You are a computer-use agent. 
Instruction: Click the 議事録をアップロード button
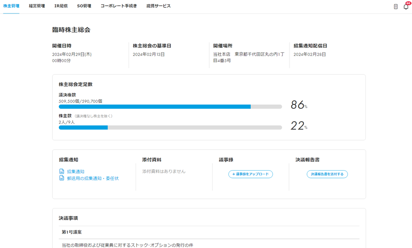coord(250,174)
